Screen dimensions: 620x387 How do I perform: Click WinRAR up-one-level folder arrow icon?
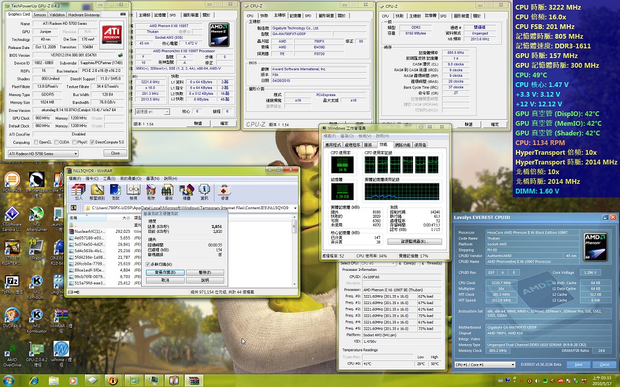[x=73, y=208]
